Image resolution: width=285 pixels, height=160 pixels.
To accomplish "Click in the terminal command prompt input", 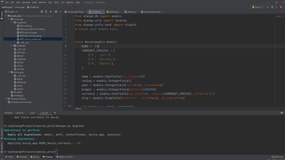I will pyautogui.click(x=57, y=152).
